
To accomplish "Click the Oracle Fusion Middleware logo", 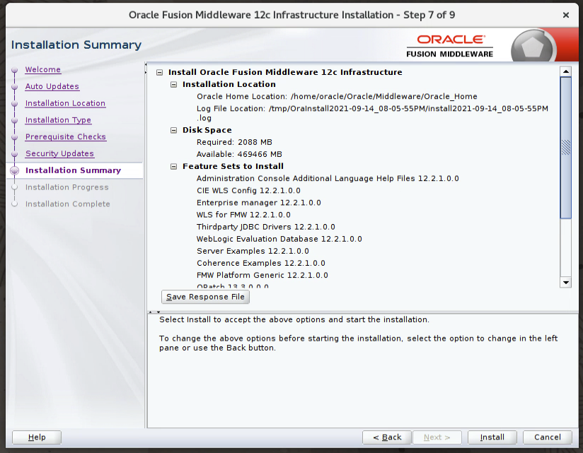I will click(x=450, y=47).
